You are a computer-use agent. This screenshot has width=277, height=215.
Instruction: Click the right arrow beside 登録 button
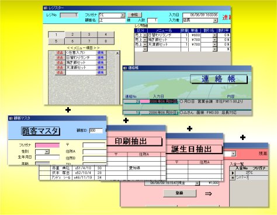point(208,194)
